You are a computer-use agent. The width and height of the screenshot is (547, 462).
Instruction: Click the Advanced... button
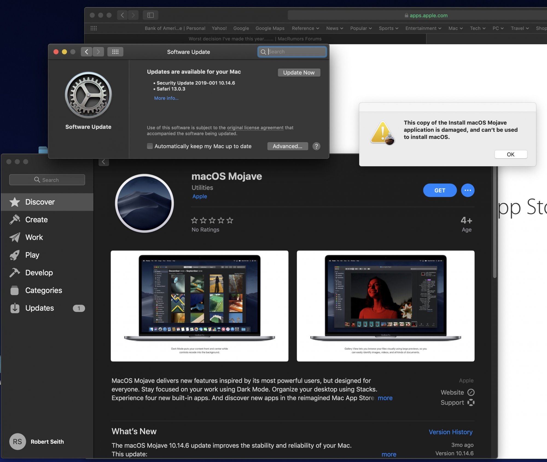tap(287, 146)
